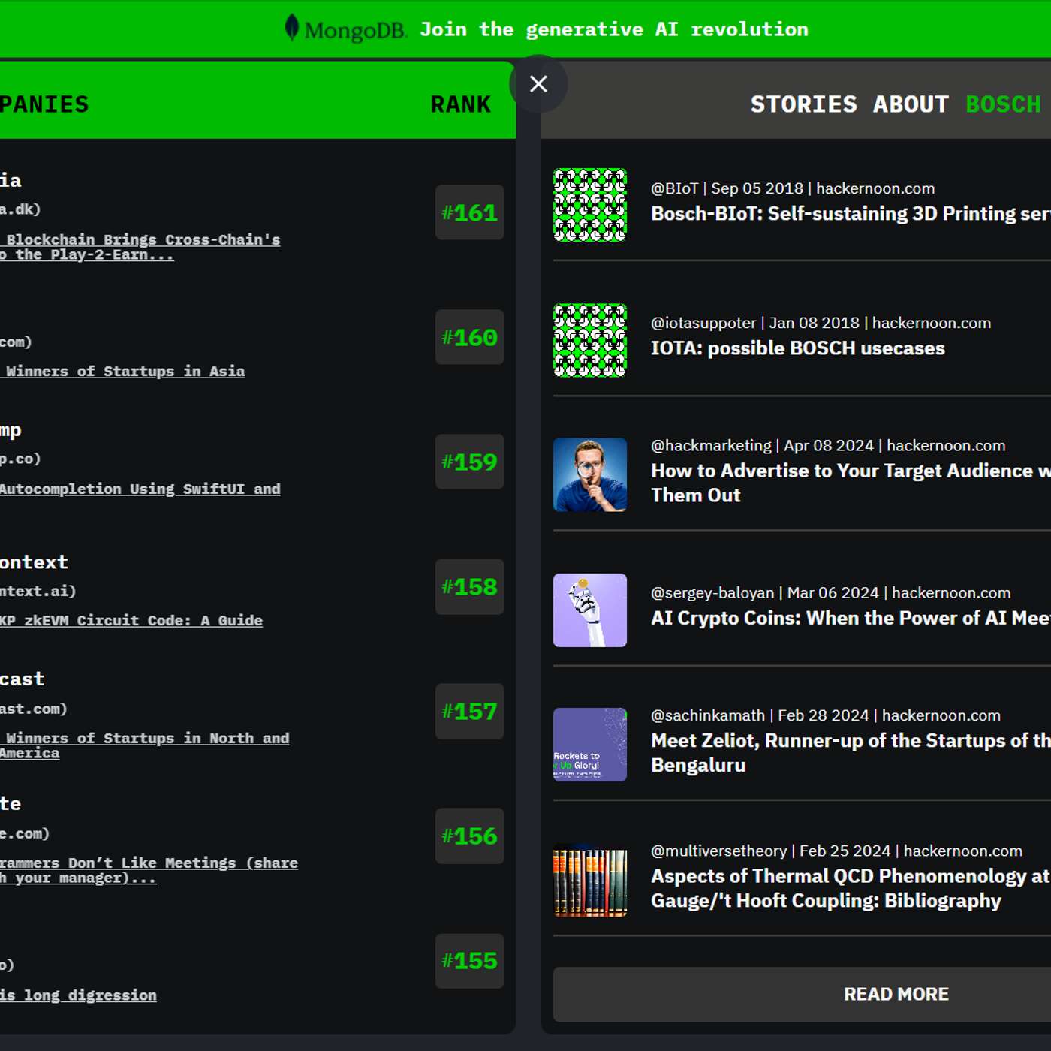This screenshot has width=1051, height=1051.
Task: Click the RANK column header
Action: pyautogui.click(x=460, y=104)
